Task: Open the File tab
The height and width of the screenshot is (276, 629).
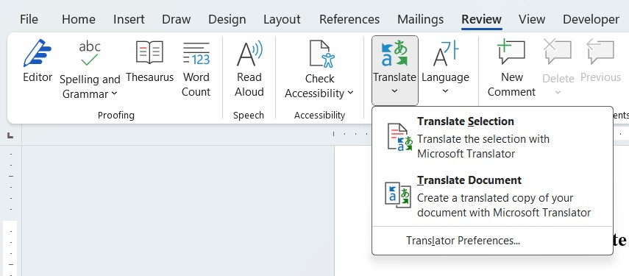Action: [x=29, y=19]
